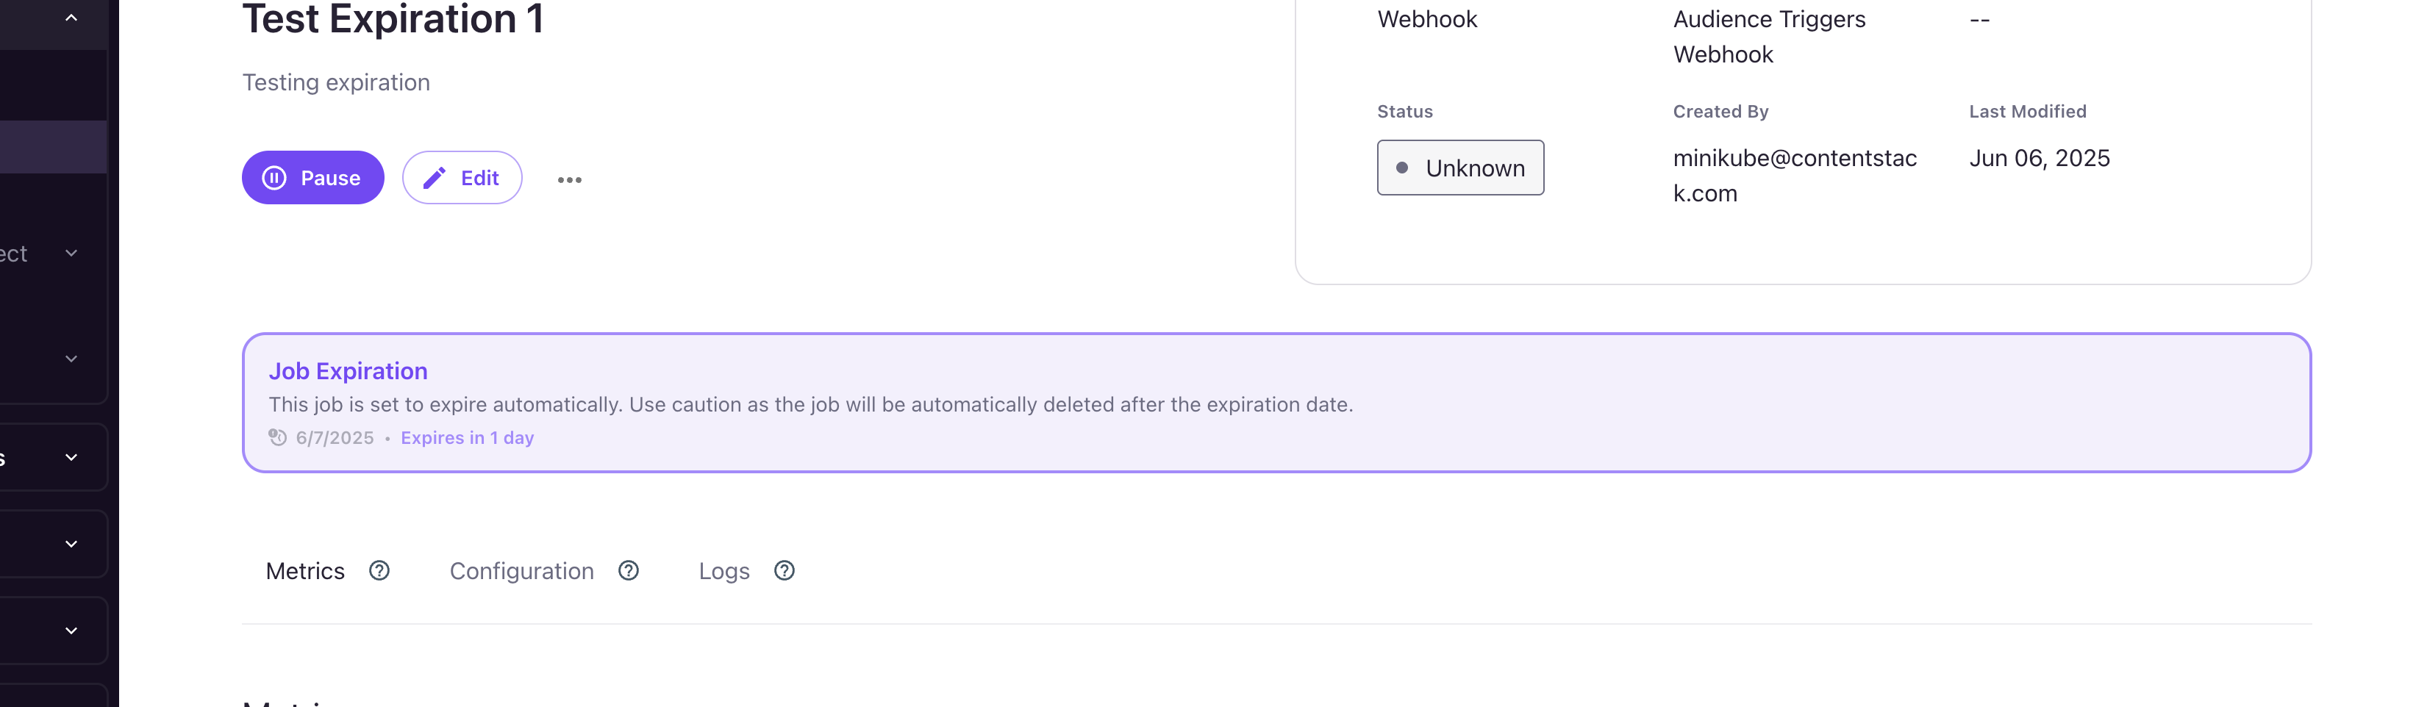Collapse the top sidebar section with up chevron
The image size is (2416, 707).
tap(71, 18)
